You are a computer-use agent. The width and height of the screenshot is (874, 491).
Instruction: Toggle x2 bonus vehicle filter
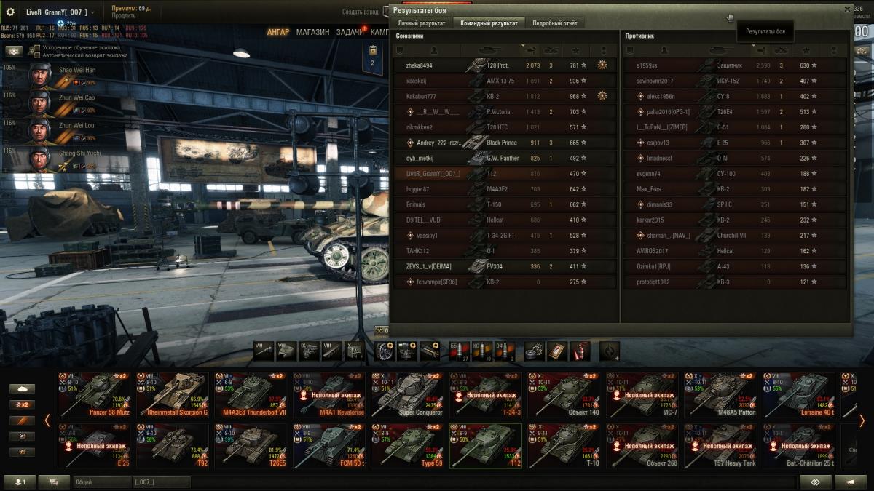(22, 404)
